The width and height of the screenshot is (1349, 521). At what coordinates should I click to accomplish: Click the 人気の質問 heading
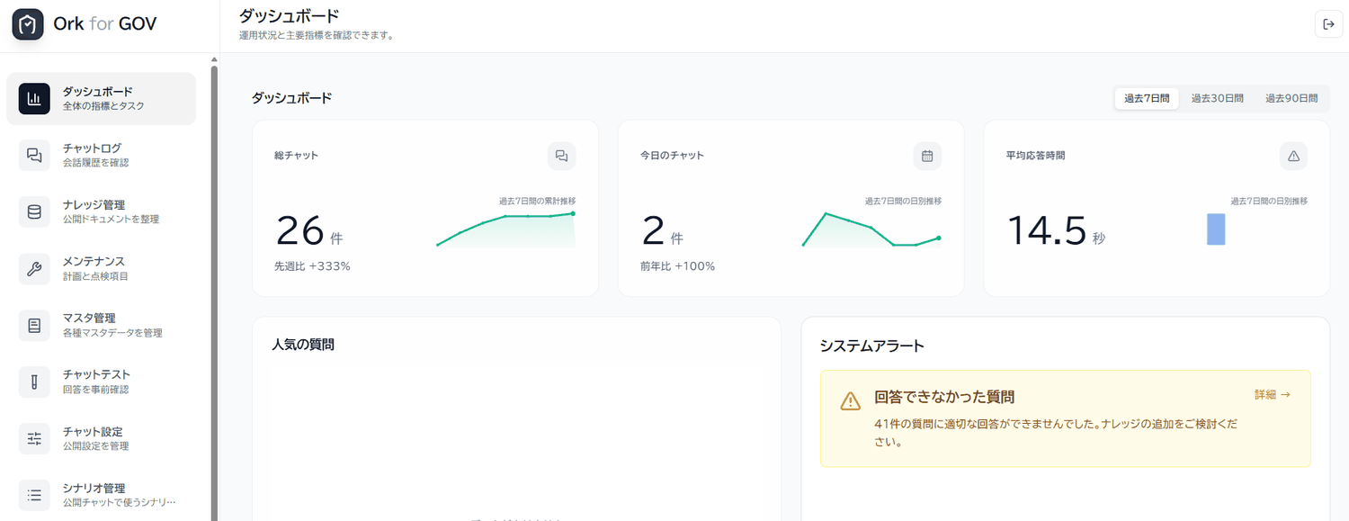click(303, 345)
